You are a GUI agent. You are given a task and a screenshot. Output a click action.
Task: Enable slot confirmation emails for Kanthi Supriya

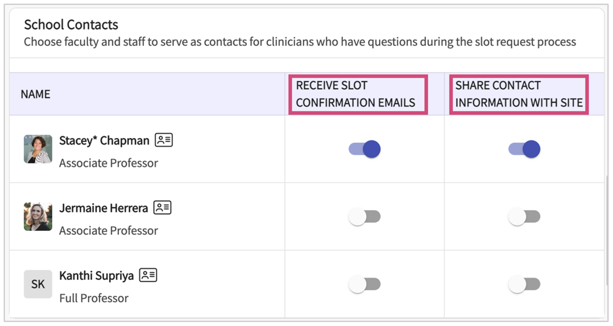[x=364, y=284]
